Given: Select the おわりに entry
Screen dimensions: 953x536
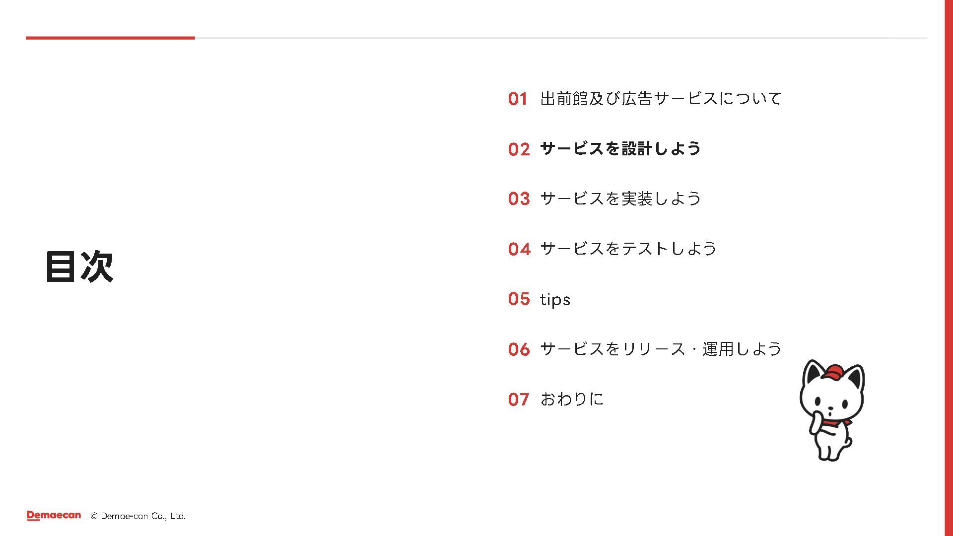Looking at the screenshot, I should coord(572,399).
